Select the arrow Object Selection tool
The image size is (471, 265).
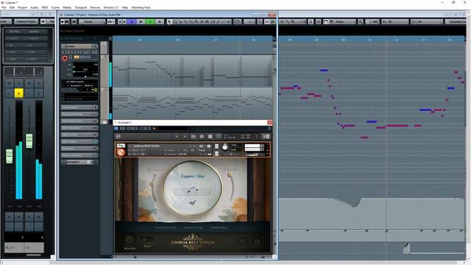pos(169,21)
